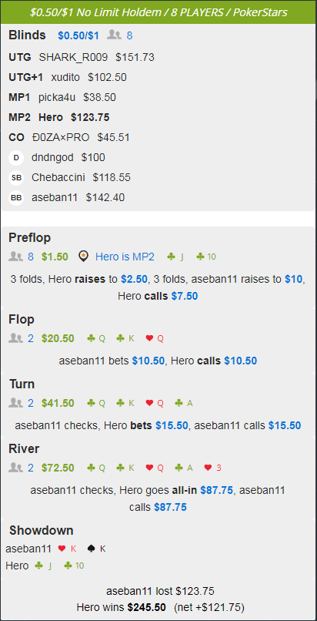Click the heart 3 river card
The image size is (317, 621).
213,468
